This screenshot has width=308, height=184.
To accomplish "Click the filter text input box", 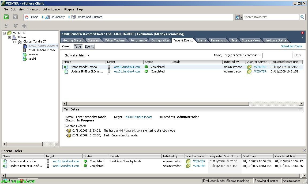I will pos(277,55).
